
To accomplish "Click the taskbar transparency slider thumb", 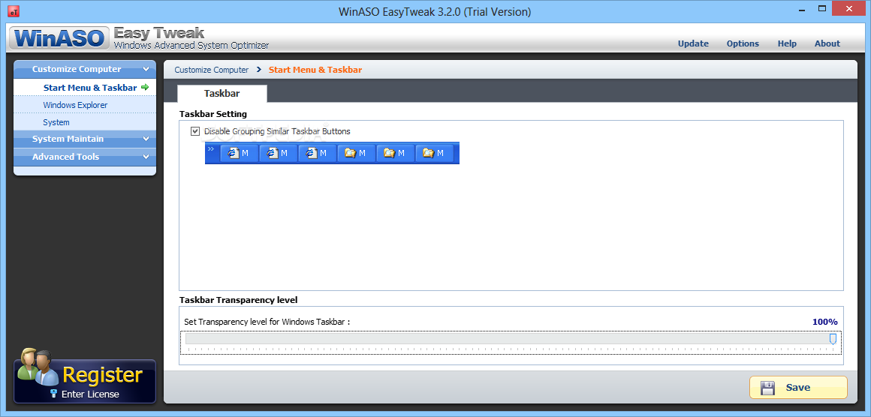I will [x=833, y=338].
